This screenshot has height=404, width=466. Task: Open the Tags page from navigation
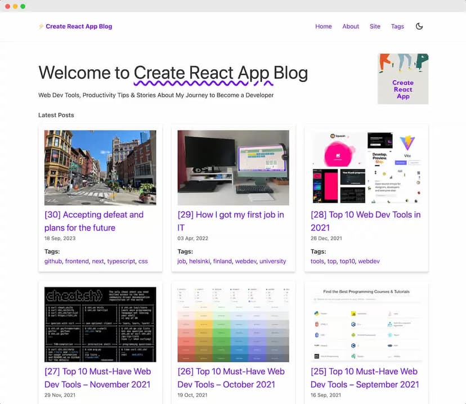[397, 26]
